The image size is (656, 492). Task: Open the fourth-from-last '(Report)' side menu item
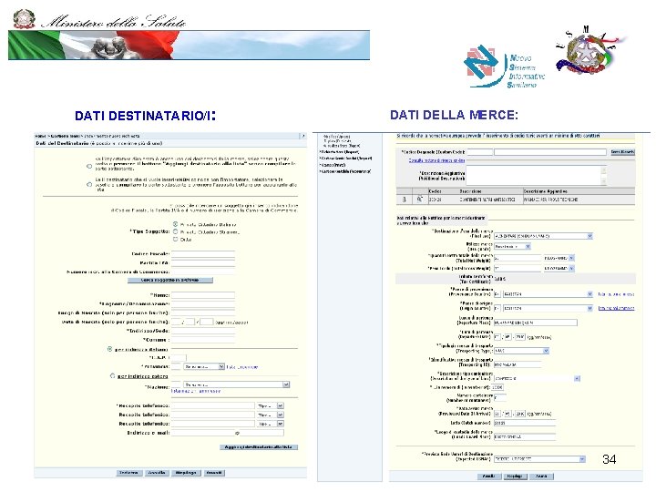click(339, 152)
